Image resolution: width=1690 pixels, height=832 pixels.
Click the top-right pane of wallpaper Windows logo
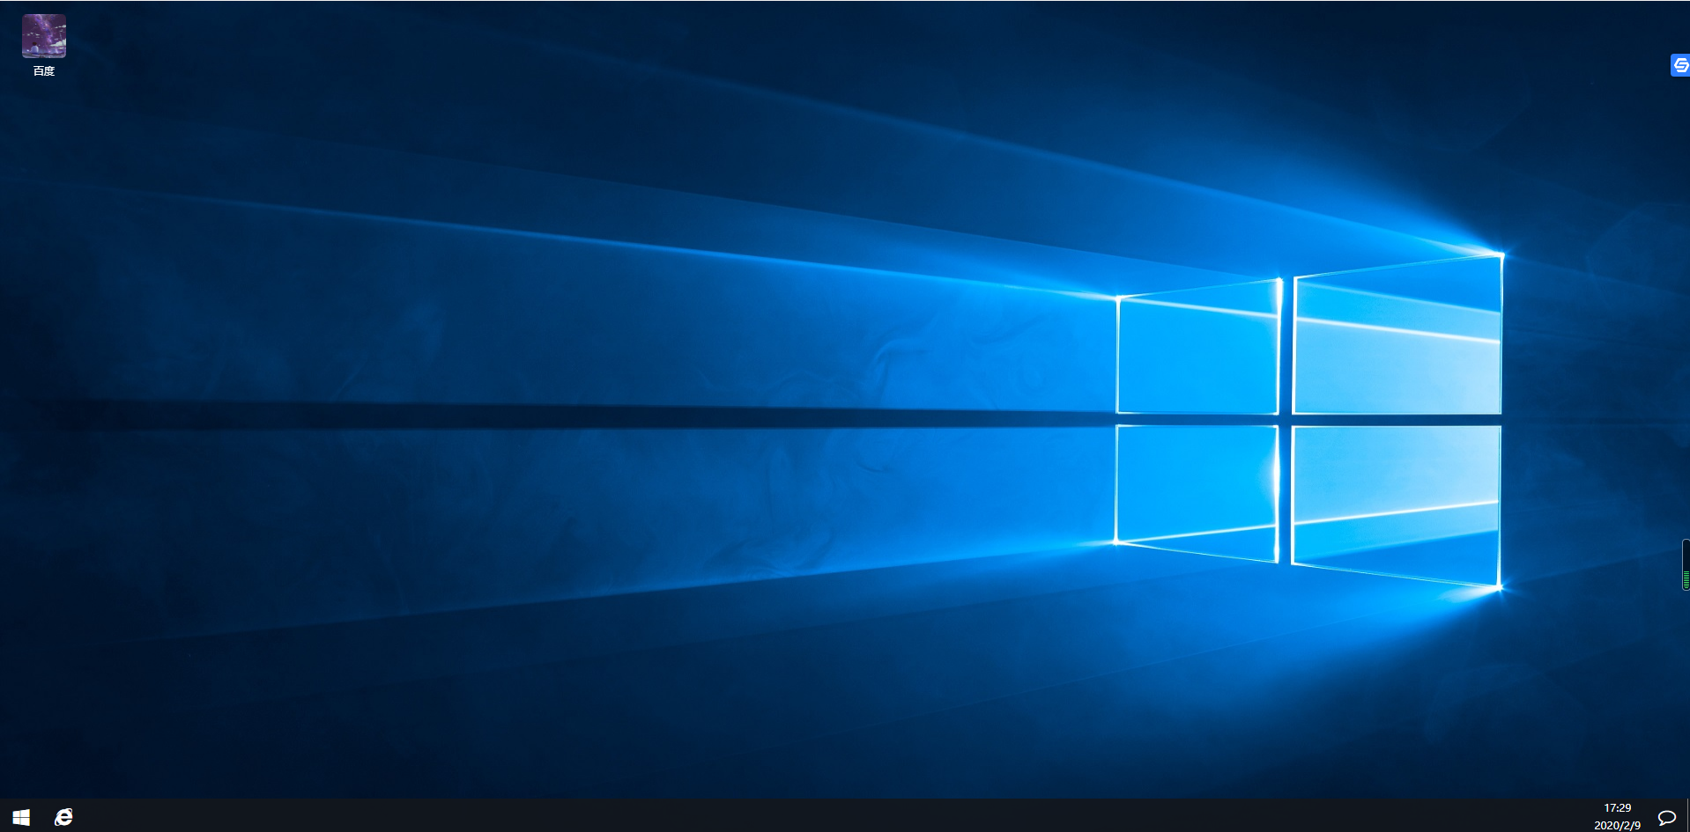pyautogui.click(x=1397, y=339)
